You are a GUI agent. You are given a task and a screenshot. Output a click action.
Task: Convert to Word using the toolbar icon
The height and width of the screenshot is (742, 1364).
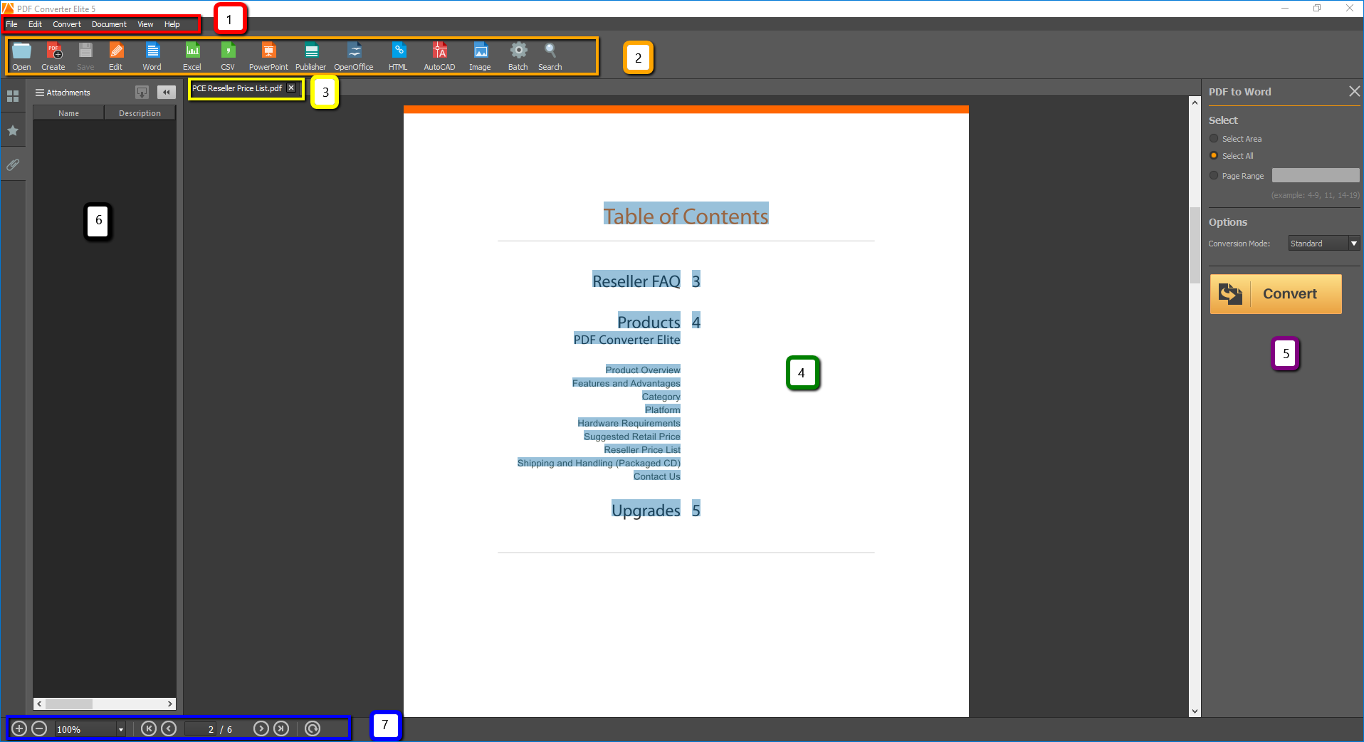(x=152, y=56)
